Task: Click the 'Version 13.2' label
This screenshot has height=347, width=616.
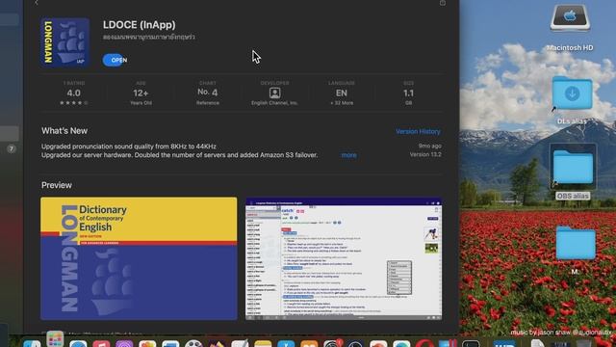Action: 425,154
